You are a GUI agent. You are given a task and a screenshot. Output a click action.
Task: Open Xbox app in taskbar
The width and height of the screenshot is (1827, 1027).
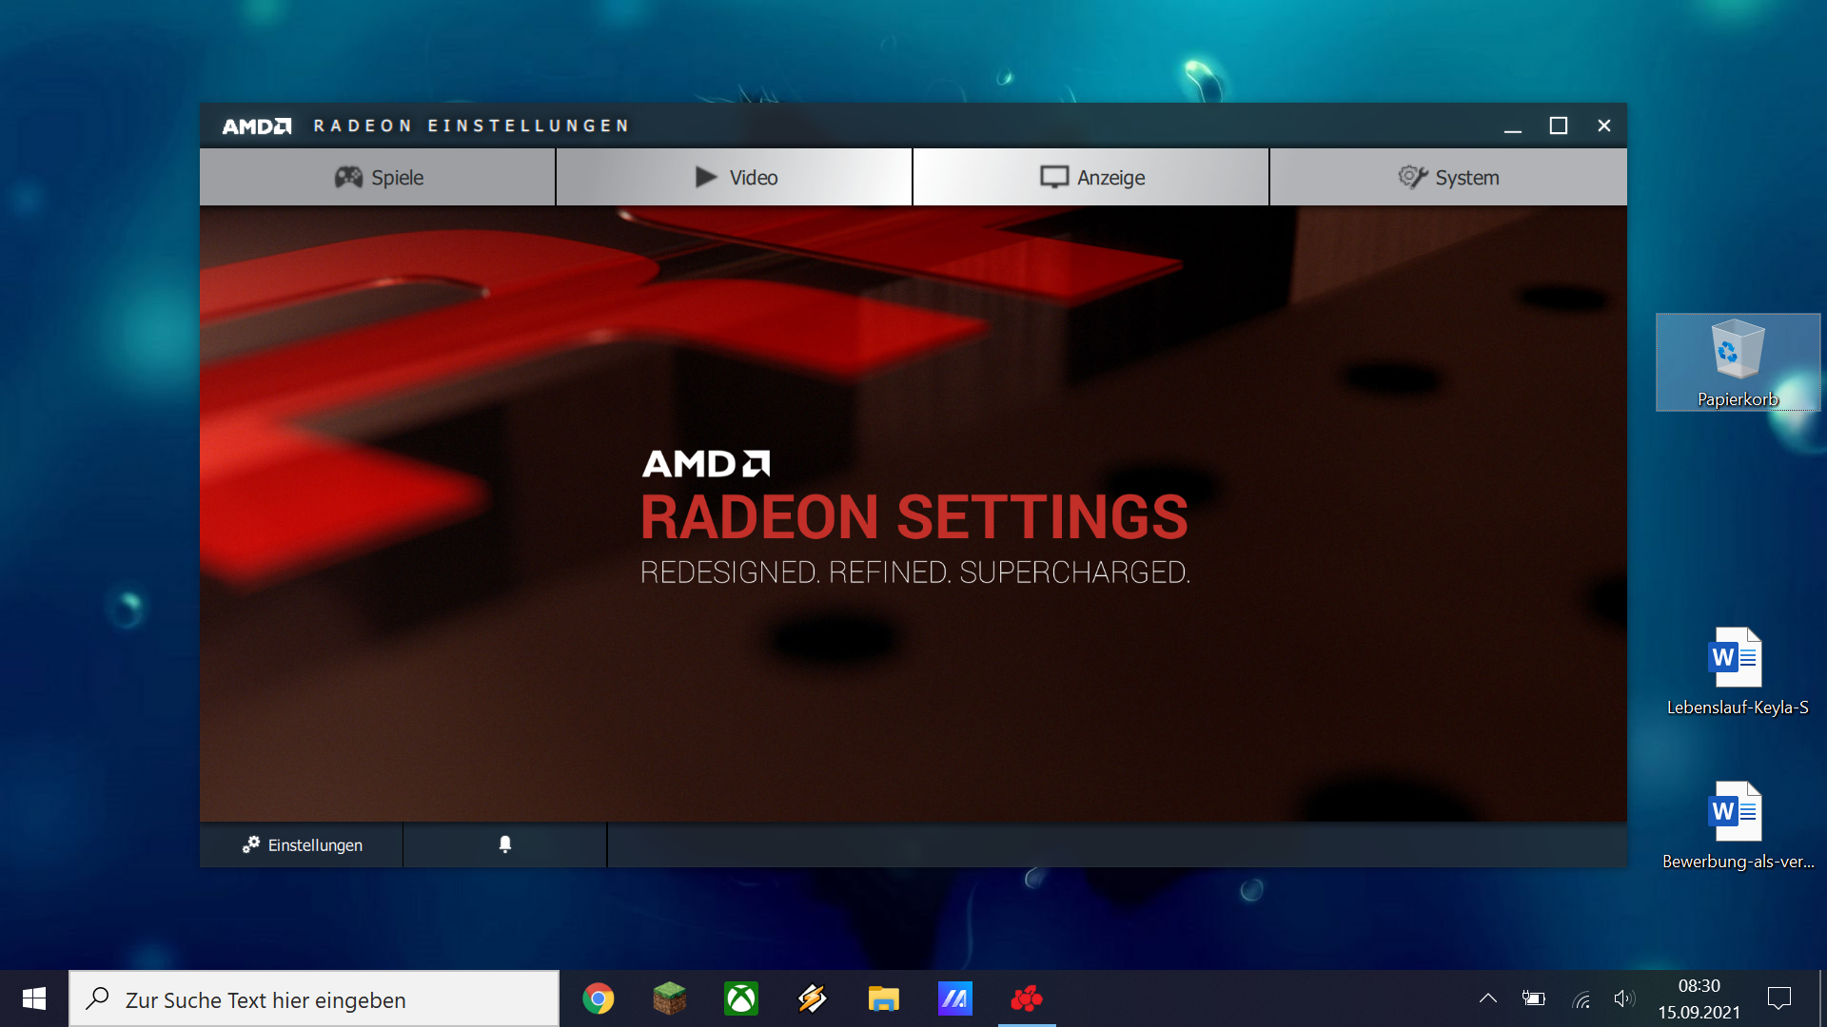coord(741,998)
